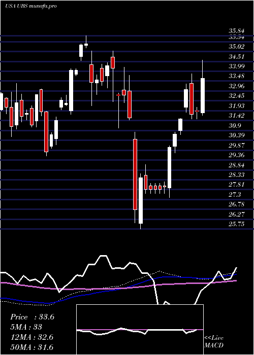The height and width of the screenshot is (355, 254).
Task: Click the 'Price : 33.6' readout
Action: click(x=32, y=317)
